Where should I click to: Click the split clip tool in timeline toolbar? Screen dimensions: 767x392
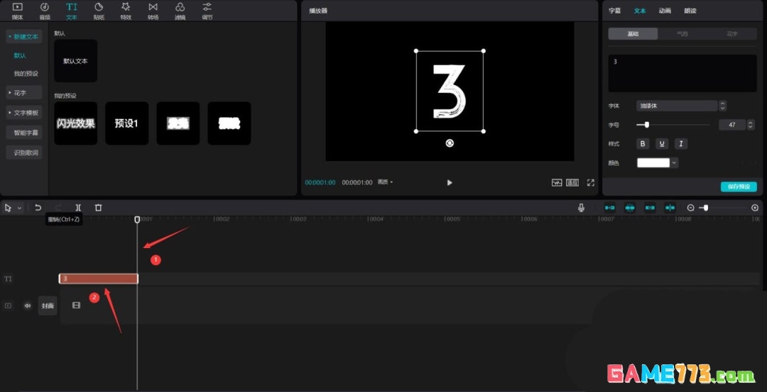pyautogui.click(x=78, y=208)
